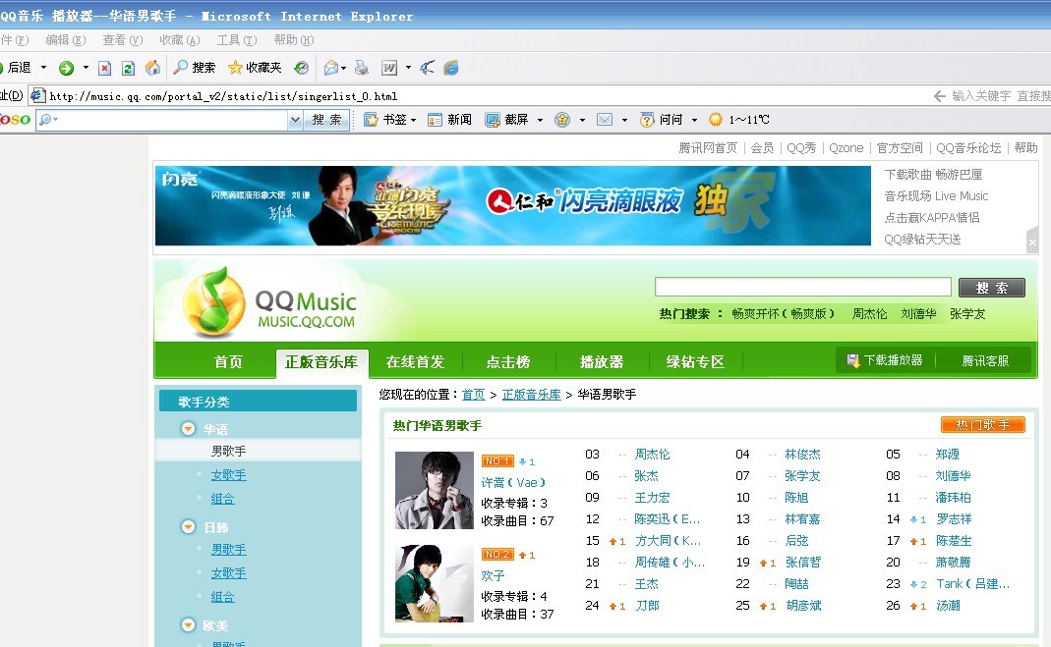1051x647 pixels.
Task: Click the mail envelope icon in IE toolbar
Action: [331, 68]
